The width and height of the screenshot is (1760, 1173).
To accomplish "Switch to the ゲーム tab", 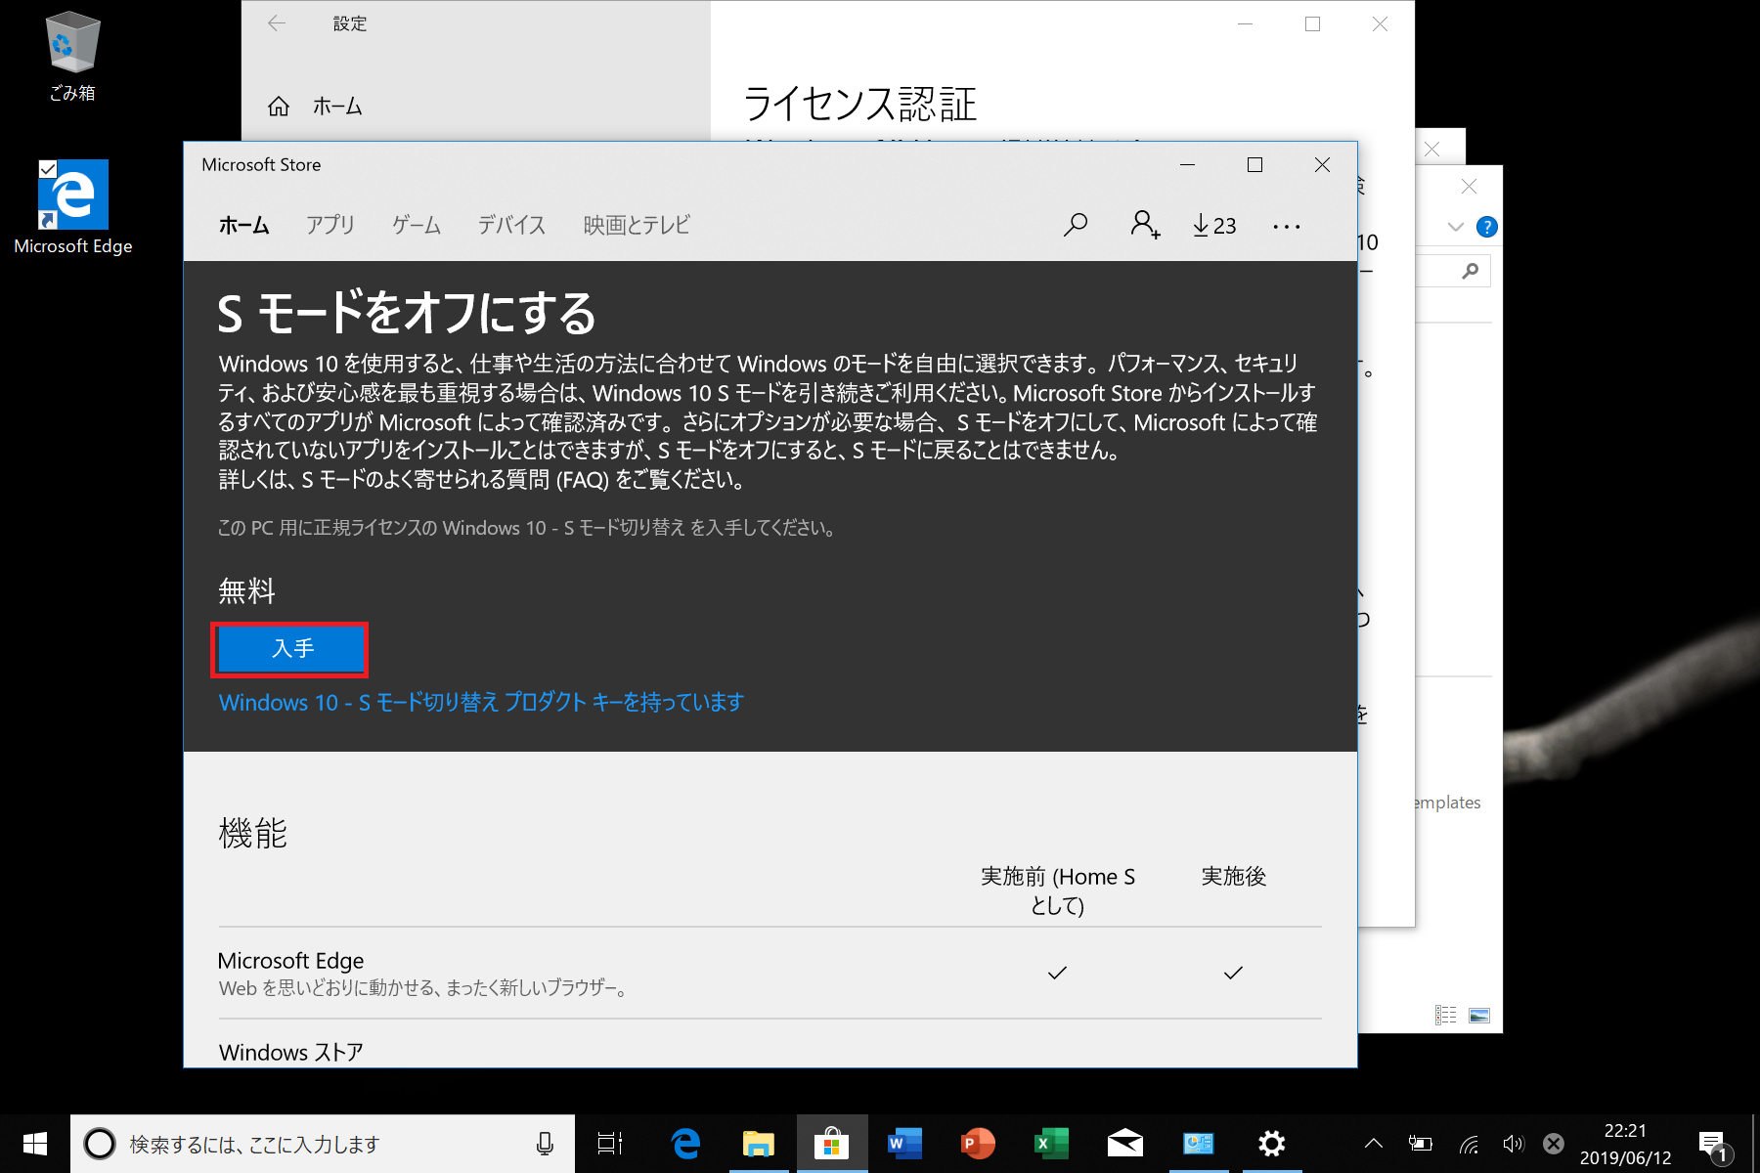I will click(417, 225).
